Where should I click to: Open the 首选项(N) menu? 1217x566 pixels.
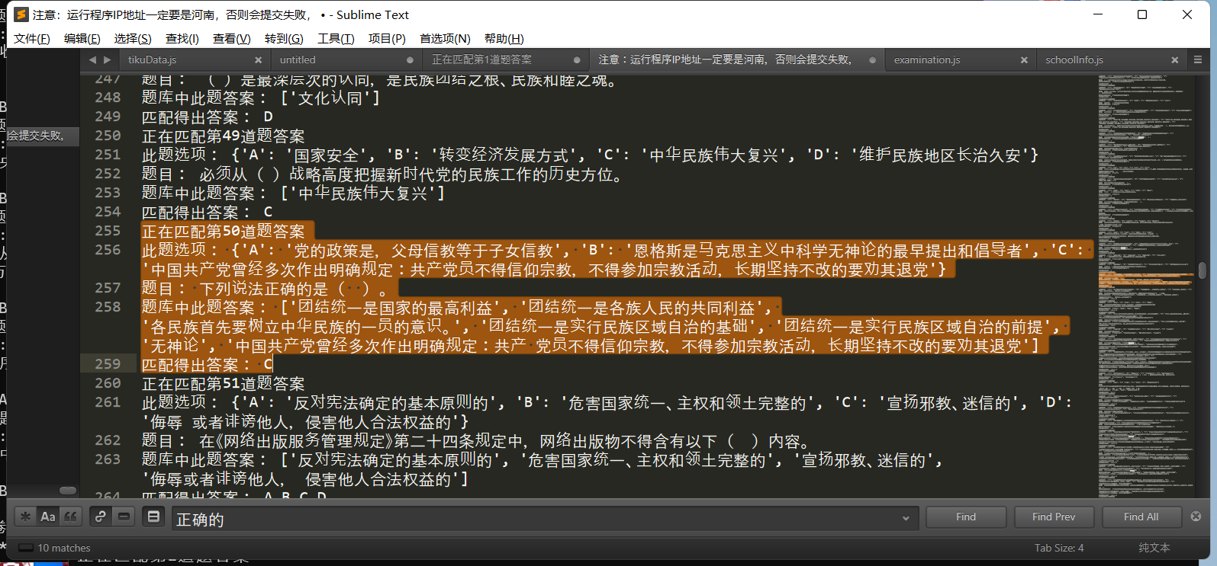point(445,39)
